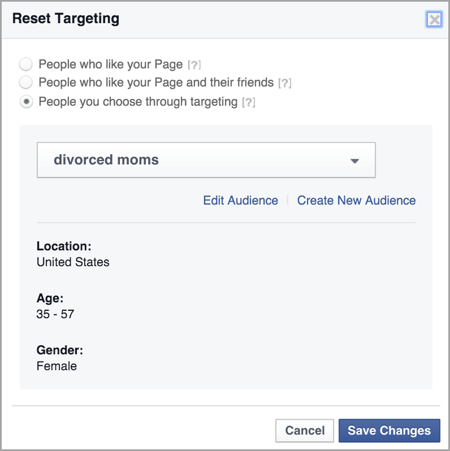Open help for 'People who like your Page'
Image resolution: width=450 pixels, height=451 pixels.
[x=194, y=65]
